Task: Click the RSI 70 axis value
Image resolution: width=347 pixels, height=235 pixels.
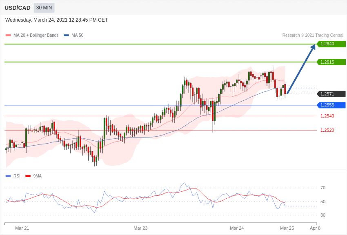Action: coord(323,188)
